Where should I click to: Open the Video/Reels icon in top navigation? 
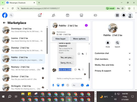click(x=67, y=15)
